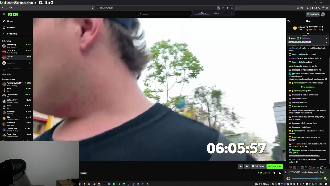
Task: Click taskbar clock 1:06
Action: point(320,184)
